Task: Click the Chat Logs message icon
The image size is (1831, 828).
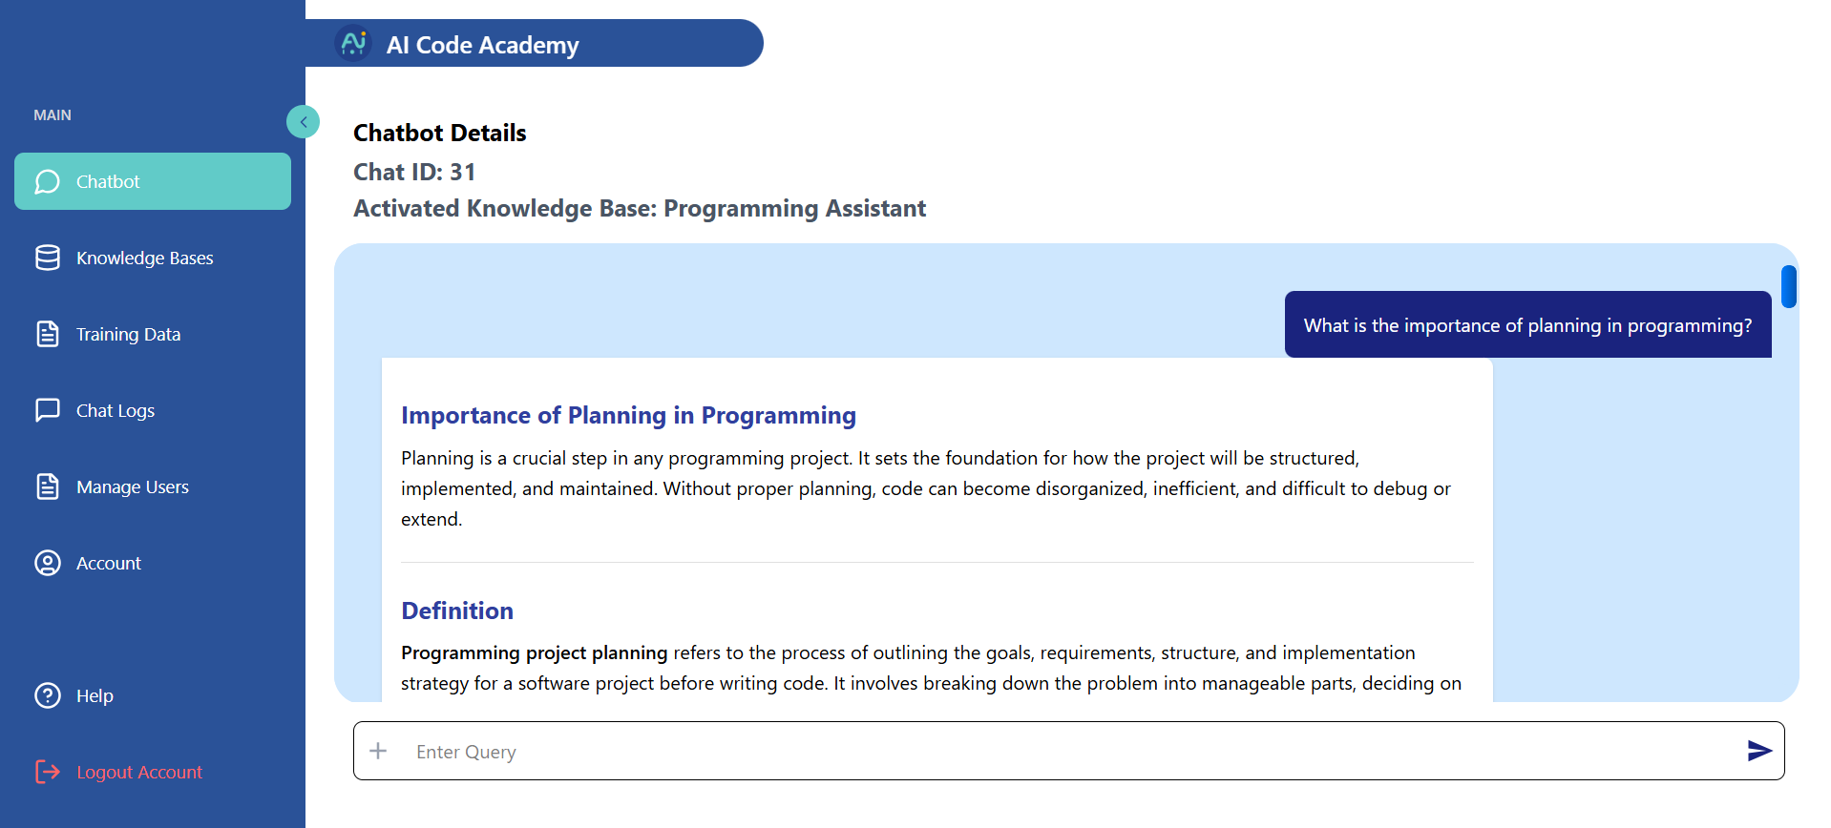Action: point(47,410)
